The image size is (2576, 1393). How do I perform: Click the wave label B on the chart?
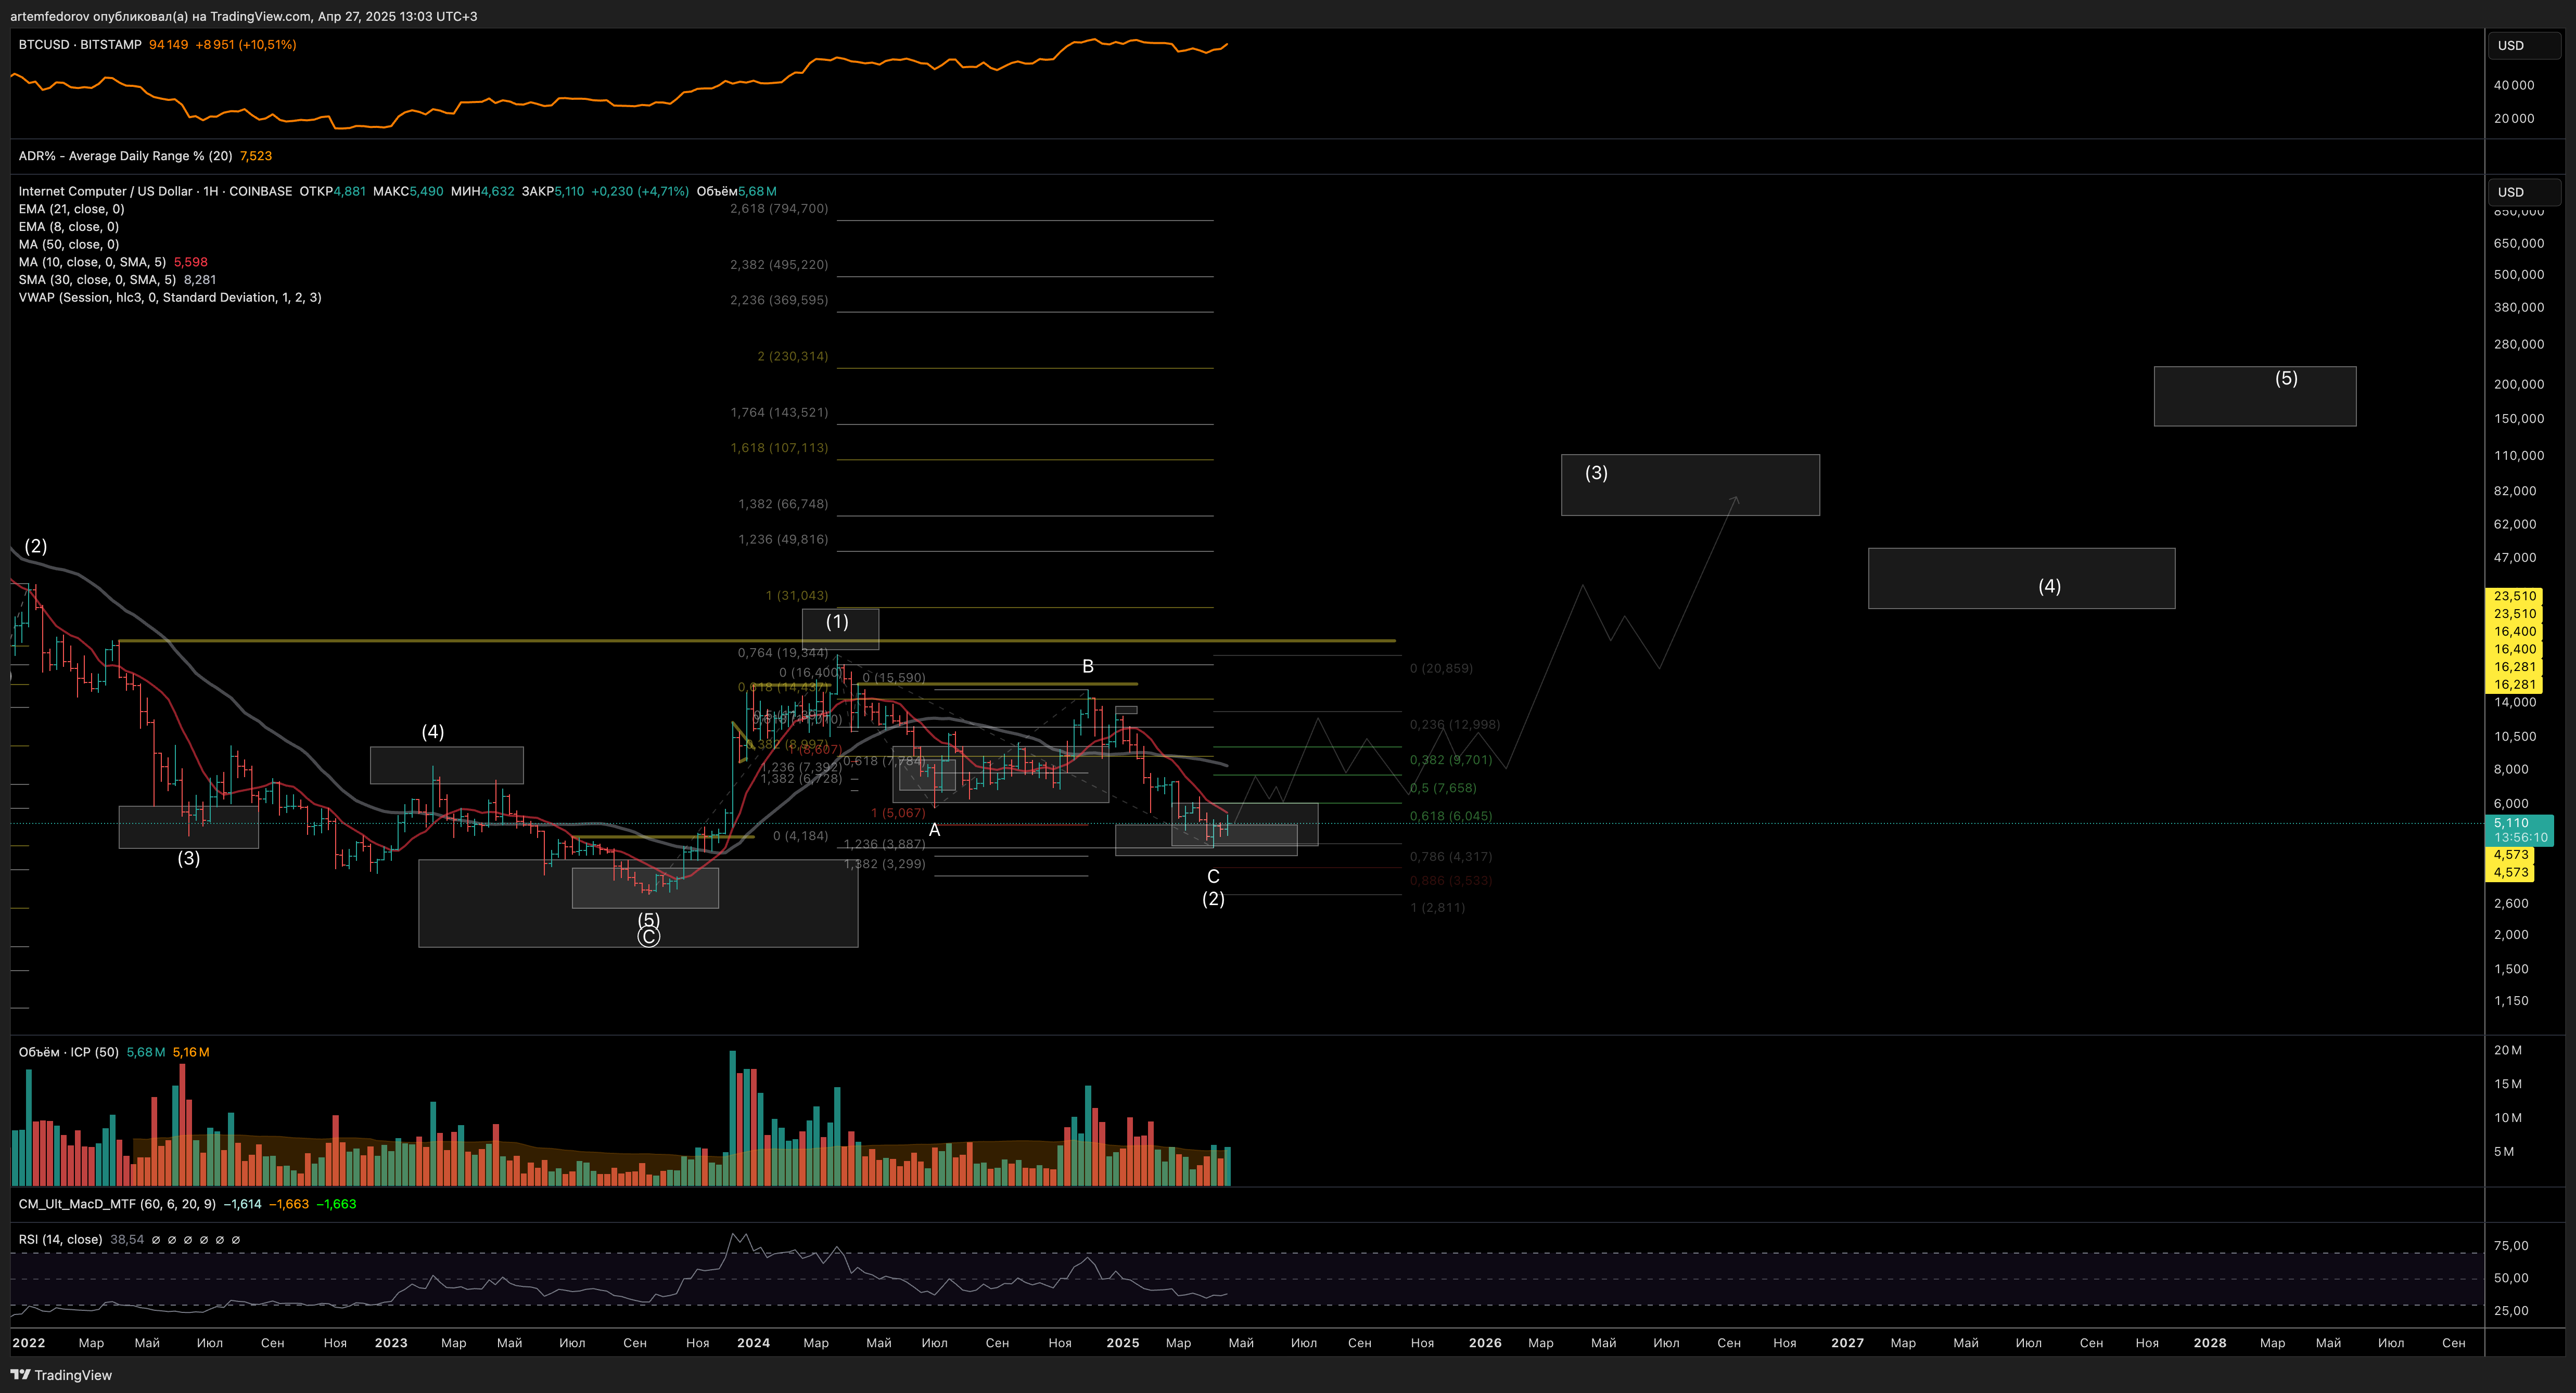click(1088, 665)
